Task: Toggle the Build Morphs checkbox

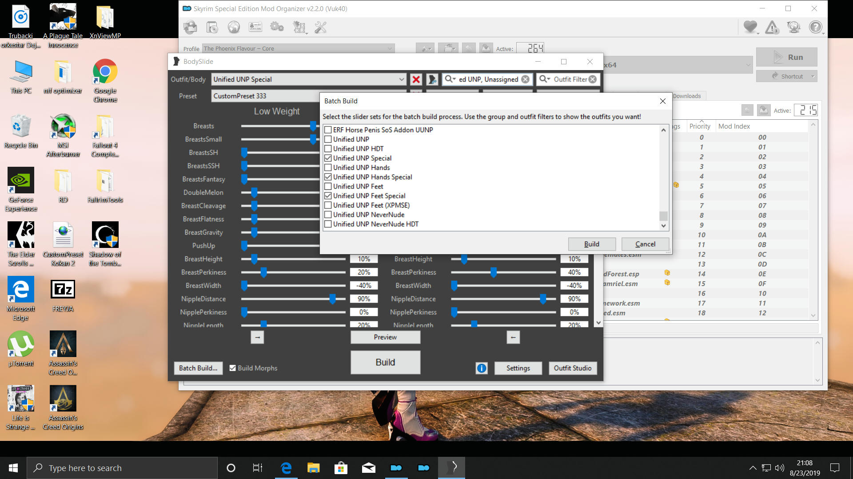Action: click(x=232, y=368)
